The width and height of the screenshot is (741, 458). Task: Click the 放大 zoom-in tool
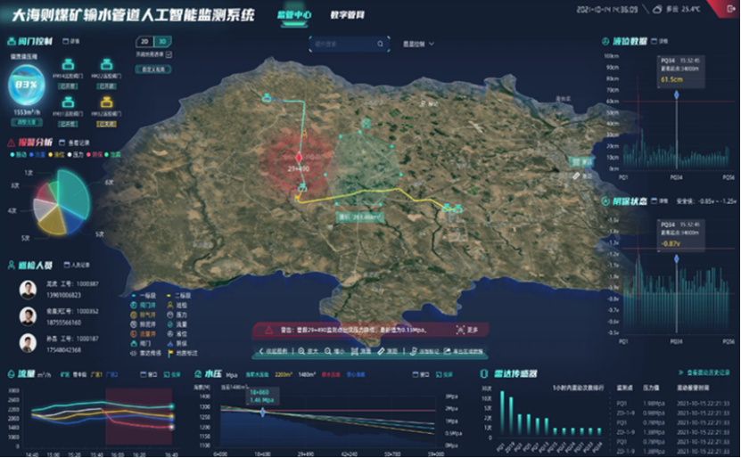point(308,351)
